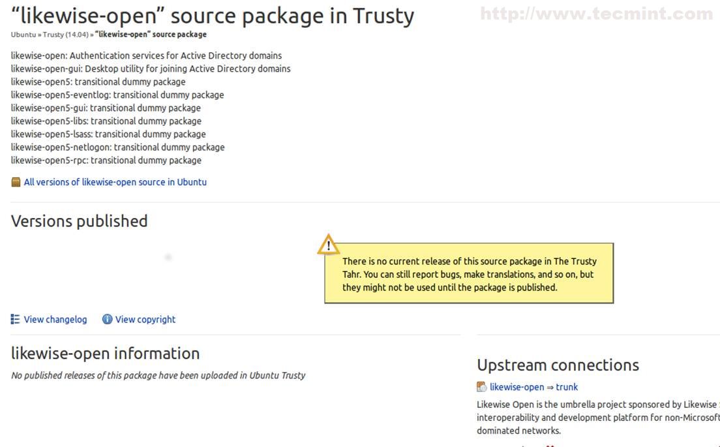This screenshot has height=447, width=720.
Task: Open the View changelog link
Action: tap(55, 319)
